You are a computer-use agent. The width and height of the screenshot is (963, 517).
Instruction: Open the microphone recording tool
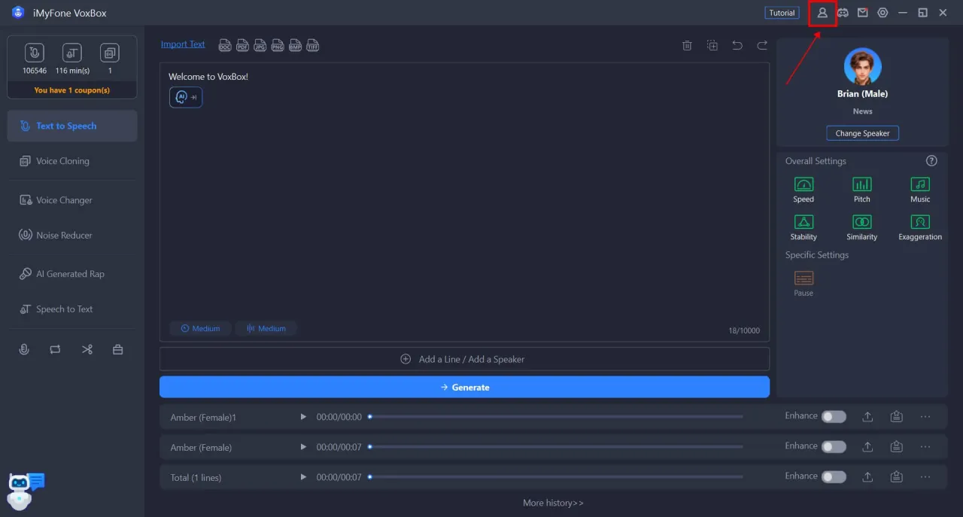click(x=23, y=348)
